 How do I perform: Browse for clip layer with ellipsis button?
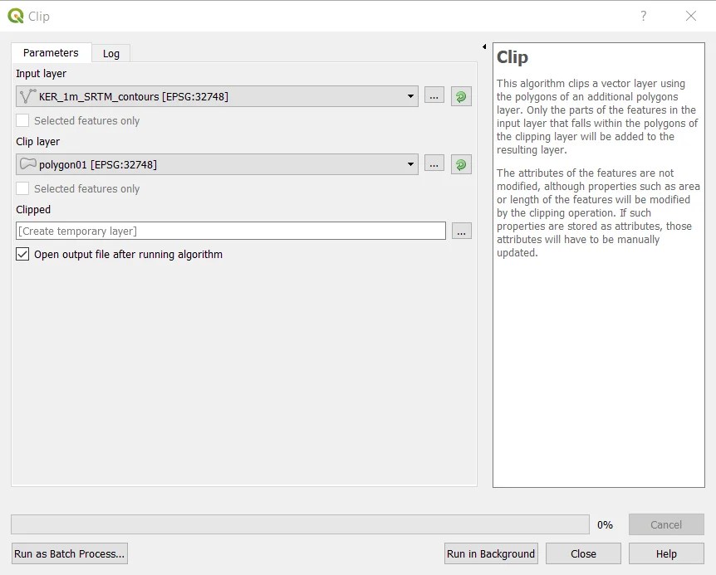tap(434, 163)
